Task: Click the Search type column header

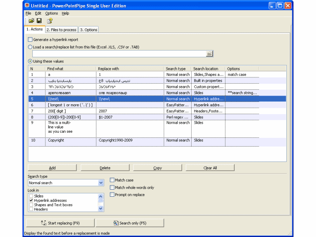Action: click(x=178, y=69)
